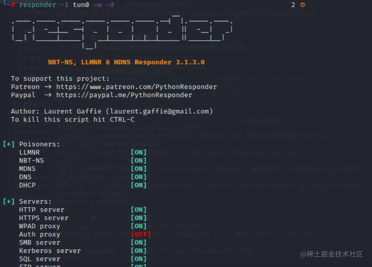
Task: Click the laurent.gaffie@gmail.com email address
Action: (159, 111)
